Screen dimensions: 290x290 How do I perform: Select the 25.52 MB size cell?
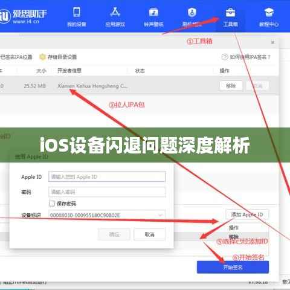click(x=35, y=86)
